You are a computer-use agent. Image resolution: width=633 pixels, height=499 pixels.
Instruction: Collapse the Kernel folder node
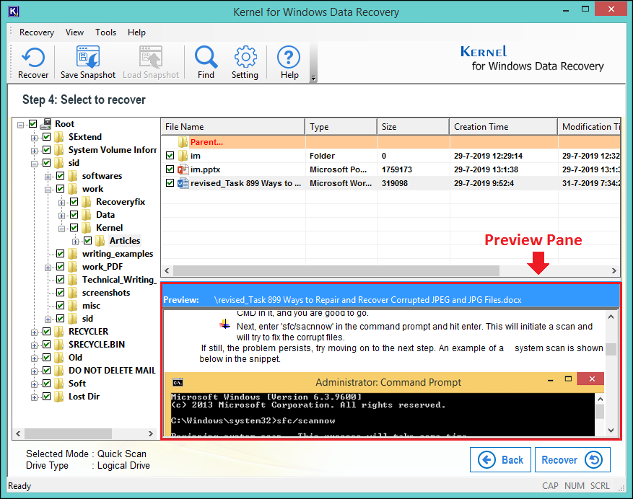pyautogui.click(x=62, y=229)
